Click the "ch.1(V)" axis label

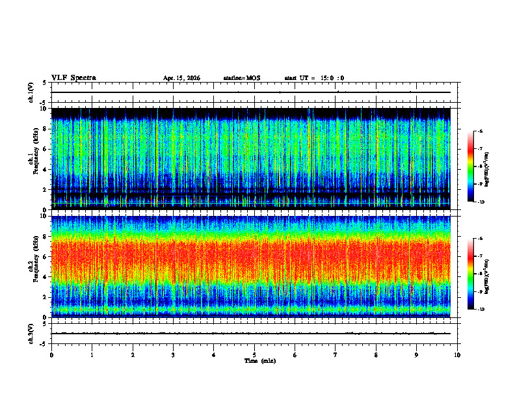click(x=31, y=92)
